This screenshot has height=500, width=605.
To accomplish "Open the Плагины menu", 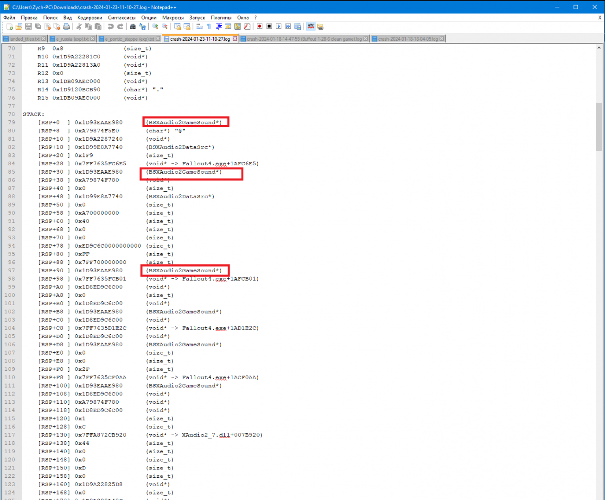I will click(x=221, y=18).
